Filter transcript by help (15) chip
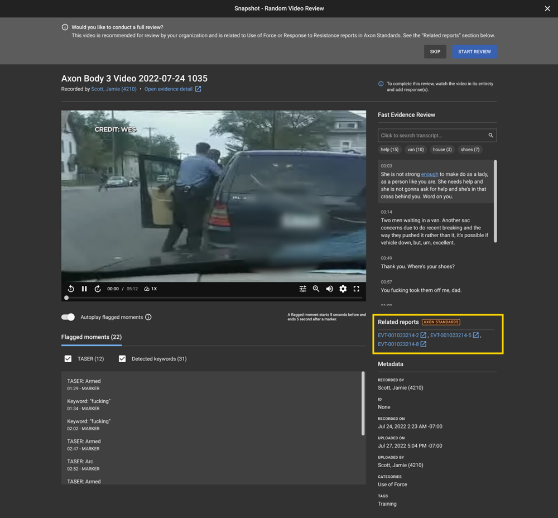Image resolution: width=558 pixels, height=518 pixels. pos(389,150)
